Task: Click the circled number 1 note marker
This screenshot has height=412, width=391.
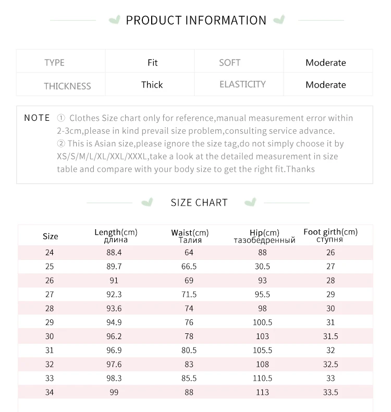Action: pos(61,119)
